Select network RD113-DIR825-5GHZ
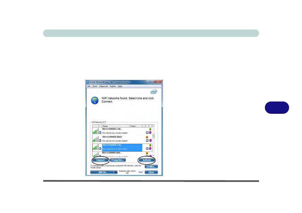This screenshot has height=213, width=302. pos(122,139)
